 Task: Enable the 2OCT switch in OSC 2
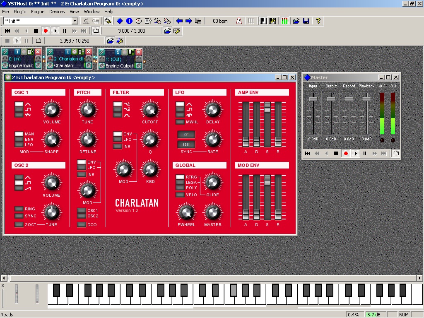click(x=19, y=224)
